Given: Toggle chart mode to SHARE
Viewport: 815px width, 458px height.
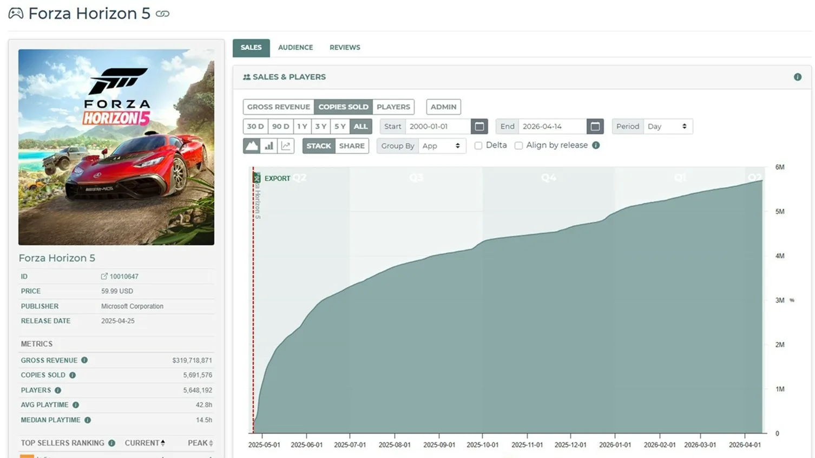Looking at the screenshot, I should click(x=352, y=146).
